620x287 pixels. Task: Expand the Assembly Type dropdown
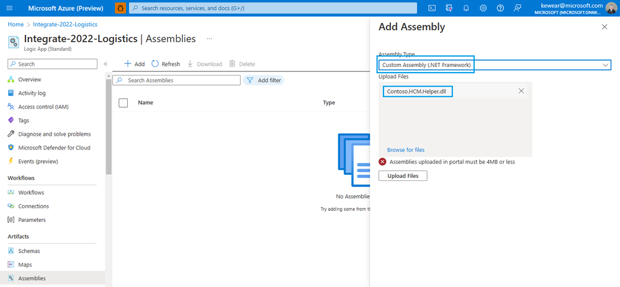[495, 65]
